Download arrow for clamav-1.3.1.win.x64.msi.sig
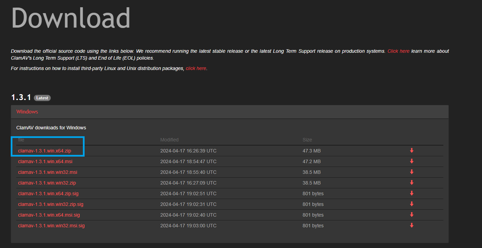482x248 pixels. point(412,215)
